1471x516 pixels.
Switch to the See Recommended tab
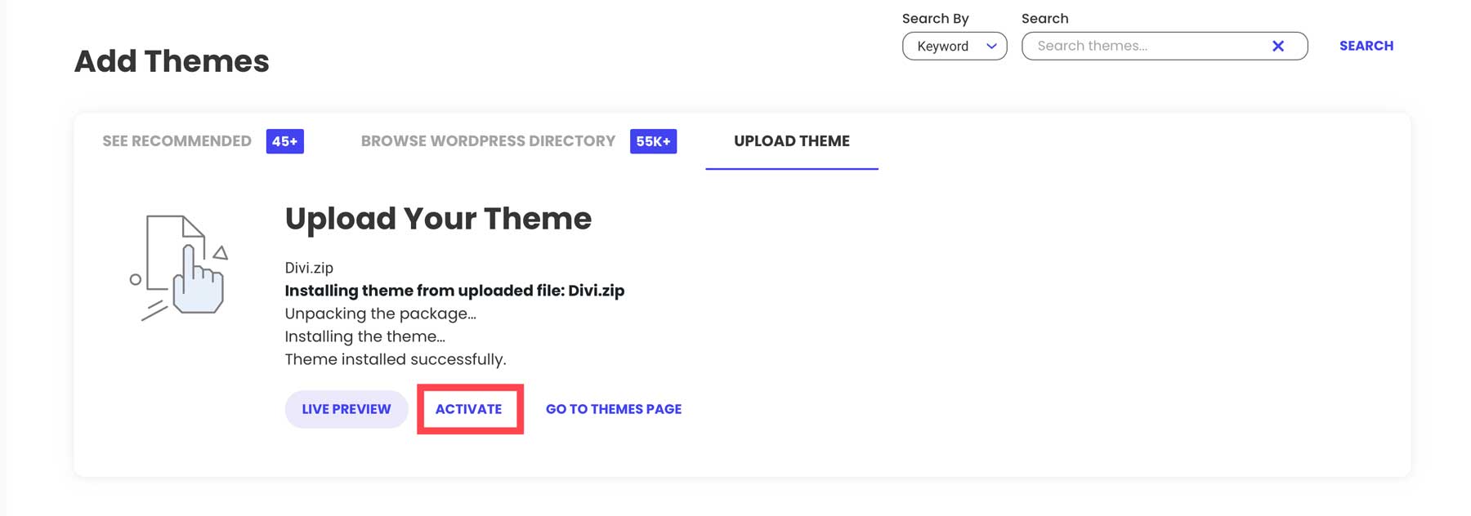click(177, 141)
